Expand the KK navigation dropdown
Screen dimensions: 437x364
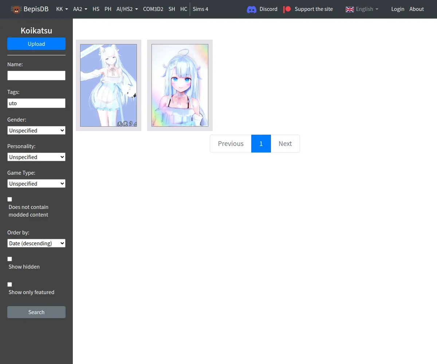(x=62, y=9)
